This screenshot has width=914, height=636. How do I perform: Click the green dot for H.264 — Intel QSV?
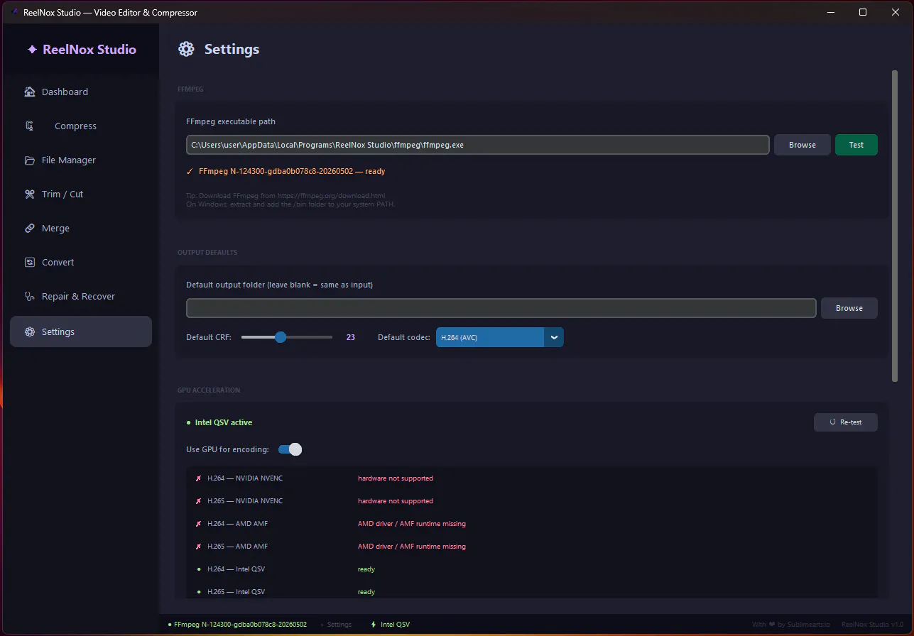coord(199,569)
